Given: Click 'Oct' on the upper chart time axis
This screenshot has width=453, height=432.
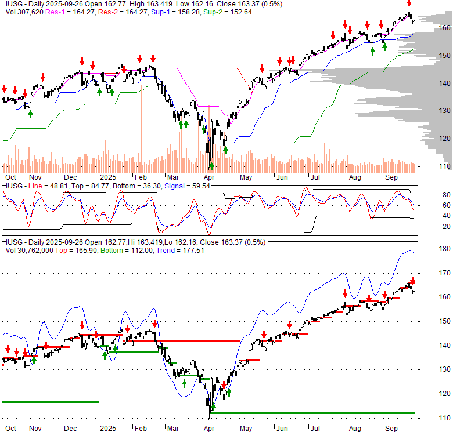Looking at the screenshot, I should pyautogui.click(x=10, y=177).
